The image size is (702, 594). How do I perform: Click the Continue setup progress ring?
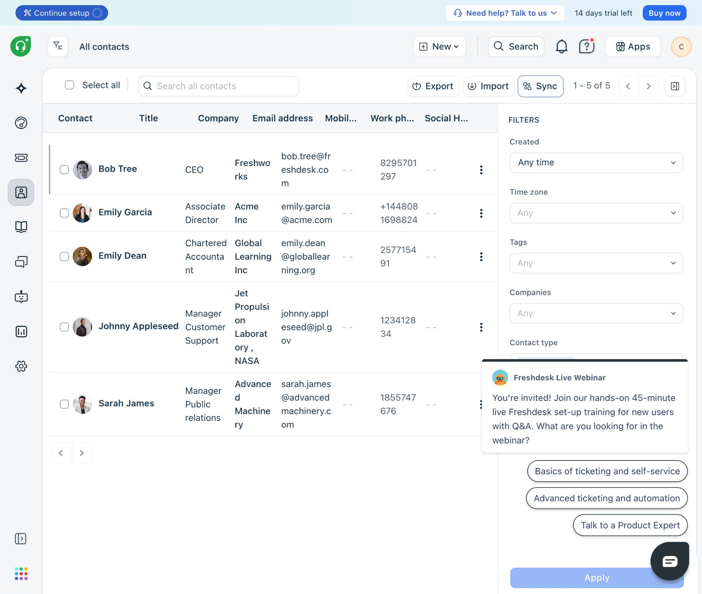coord(97,13)
